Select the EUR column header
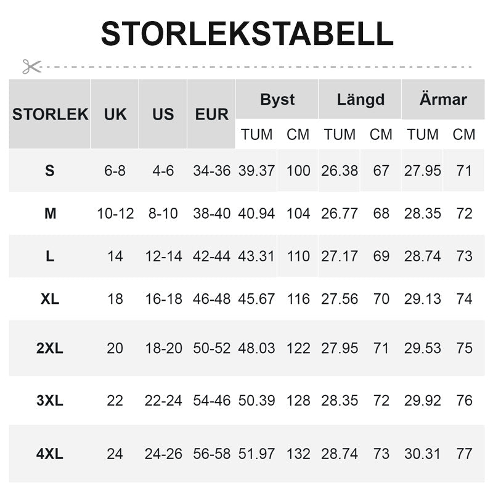493x493 pixels. pyautogui.click(x=211, y=114)
